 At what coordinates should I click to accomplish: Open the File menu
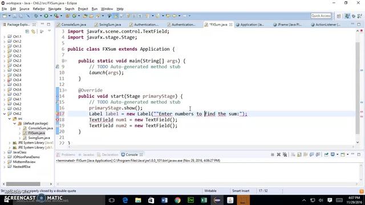tap(4, 9)
